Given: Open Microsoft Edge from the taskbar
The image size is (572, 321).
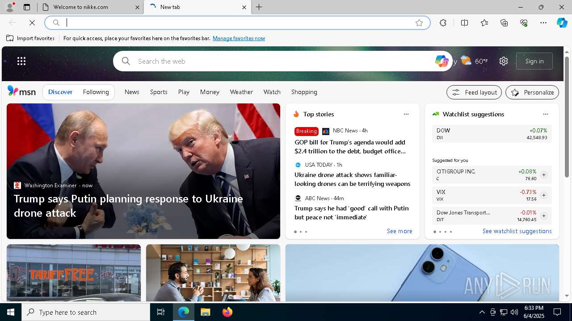Looking at the screenshot, I should 184,312.
